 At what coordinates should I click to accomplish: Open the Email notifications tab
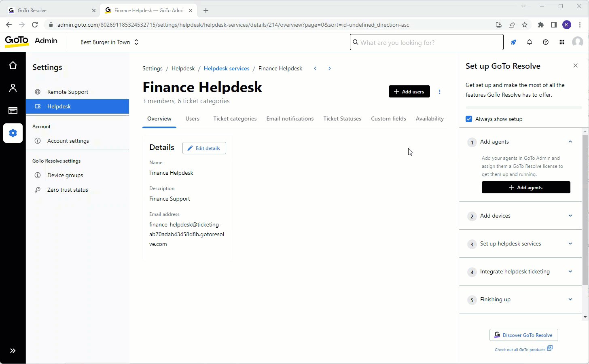pyautogui.click(x=290, y=119)
